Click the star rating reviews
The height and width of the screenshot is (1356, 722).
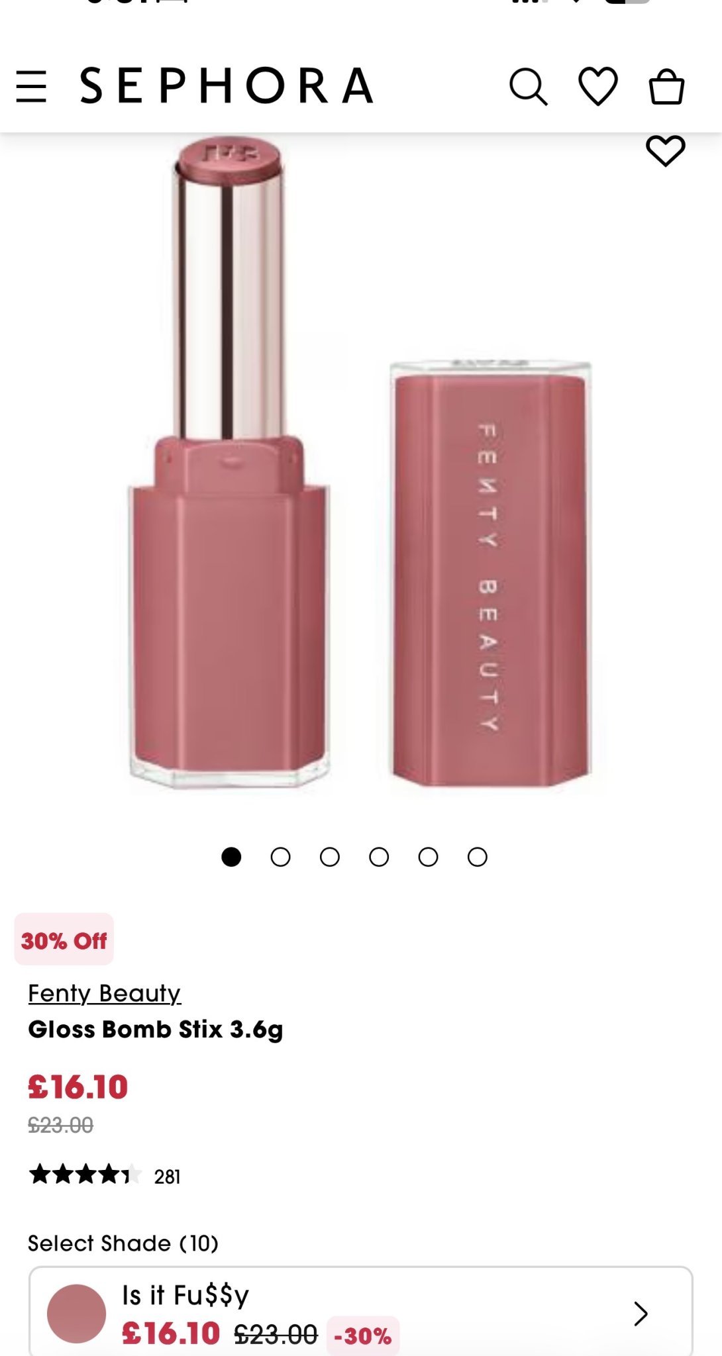pyautogui.click(x=85, y=1175)
